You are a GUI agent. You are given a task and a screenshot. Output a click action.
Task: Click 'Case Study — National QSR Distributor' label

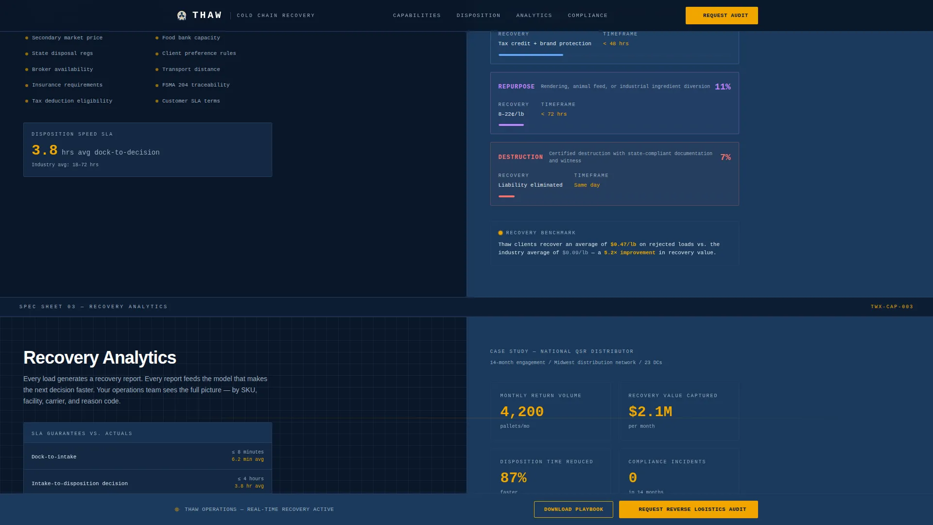(562, 351)
